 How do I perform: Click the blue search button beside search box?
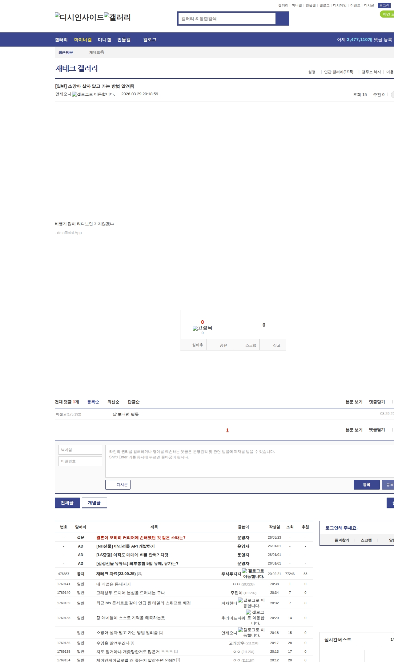(x=282, y=19)
